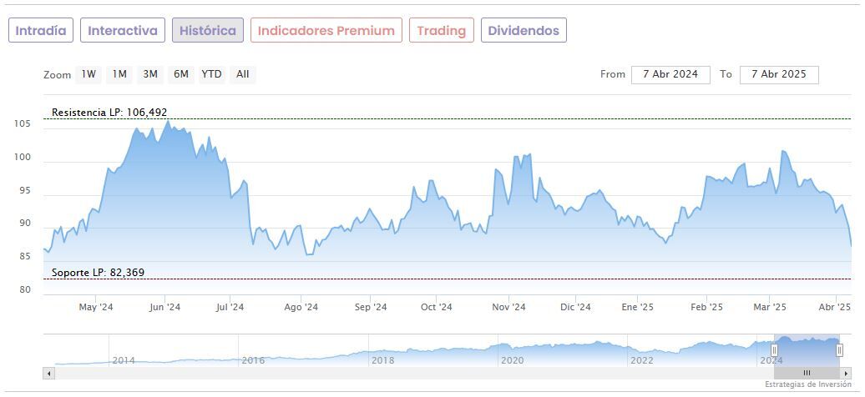Viewport: 865px width, 397px height.
Task: Click the left range handle of the navigator
Action: (775, 350)
